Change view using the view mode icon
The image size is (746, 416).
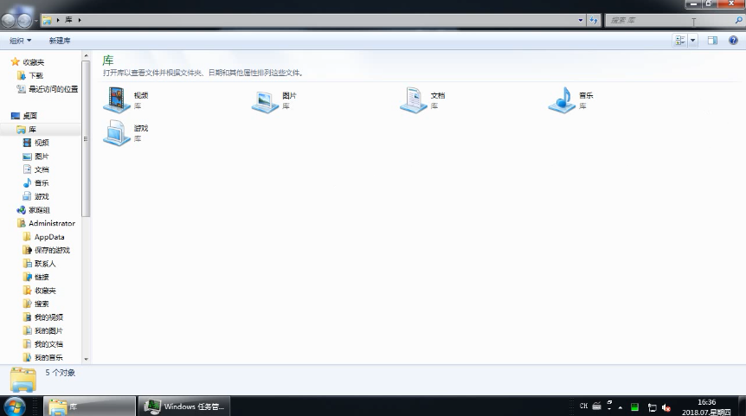click(x=680, y=41)
